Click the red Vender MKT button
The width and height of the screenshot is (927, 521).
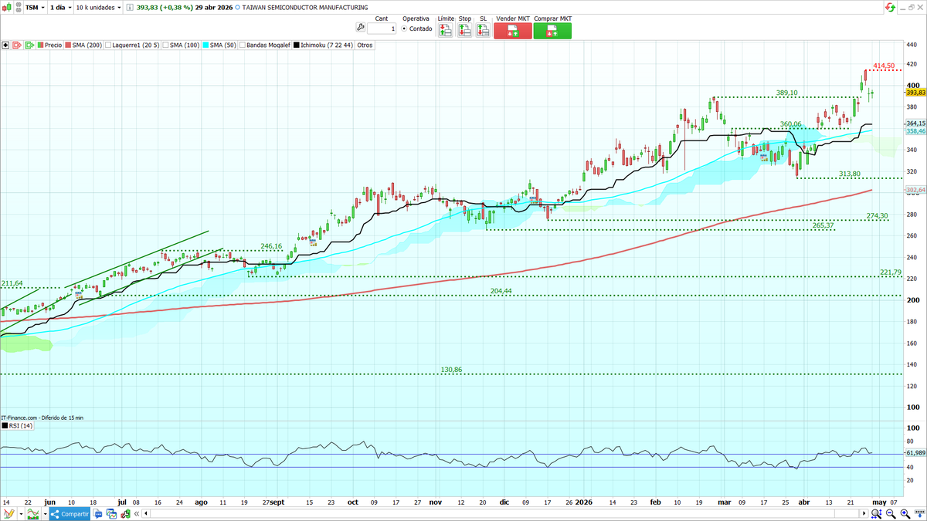(x=513, y=31)
